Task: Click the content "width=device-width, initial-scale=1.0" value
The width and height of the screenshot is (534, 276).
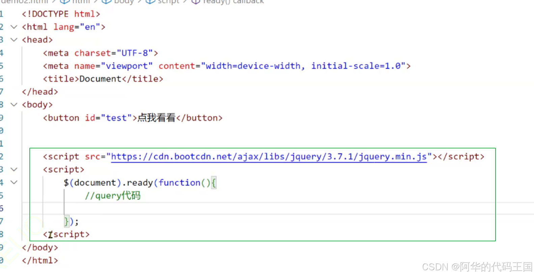Action: tap(303, 66)
